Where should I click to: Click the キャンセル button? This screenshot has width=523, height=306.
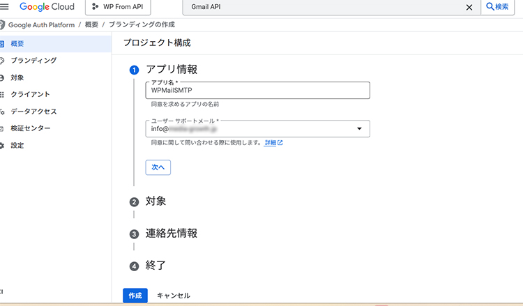pyautogui.click(x=173, y=296)
